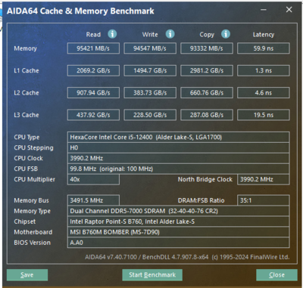Select the Memory Write value field
The width and height of the screenshot is (303, 288).
150,48
